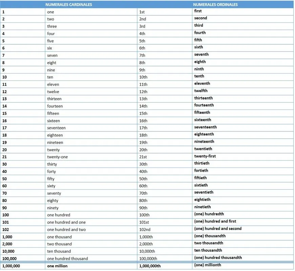Click the word 'fifteenth'
The height and width of the screenshot is (271, 295).
pos(202,112)
